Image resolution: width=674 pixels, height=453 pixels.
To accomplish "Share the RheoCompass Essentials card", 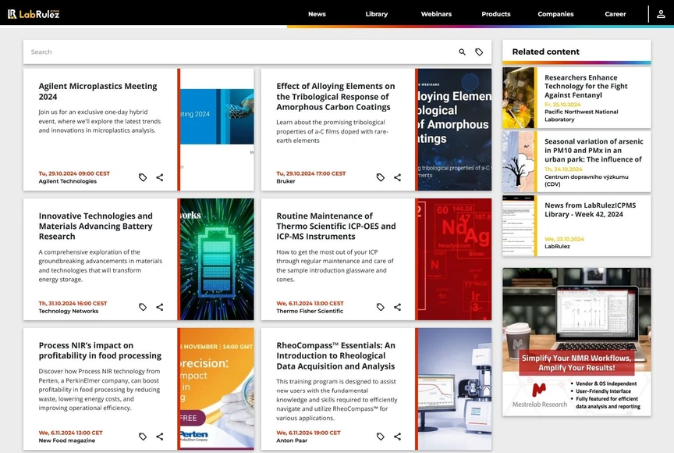I will (397, 437).
